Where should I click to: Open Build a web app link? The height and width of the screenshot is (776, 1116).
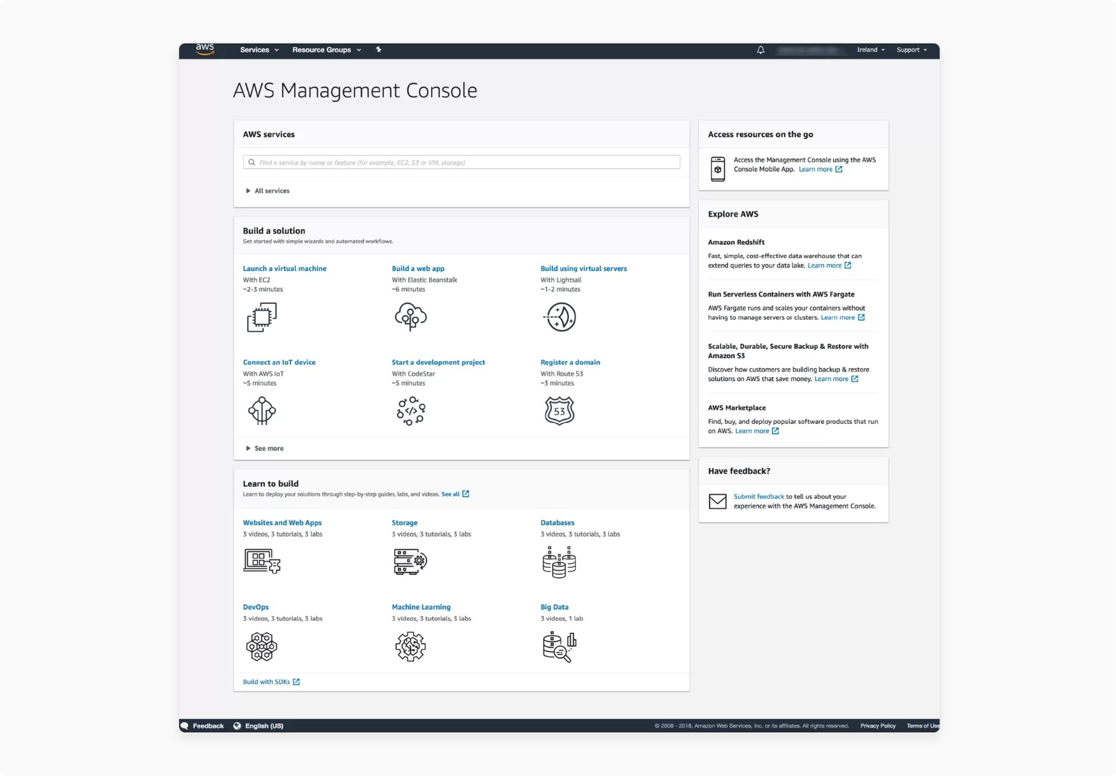[x=418, y=269]
